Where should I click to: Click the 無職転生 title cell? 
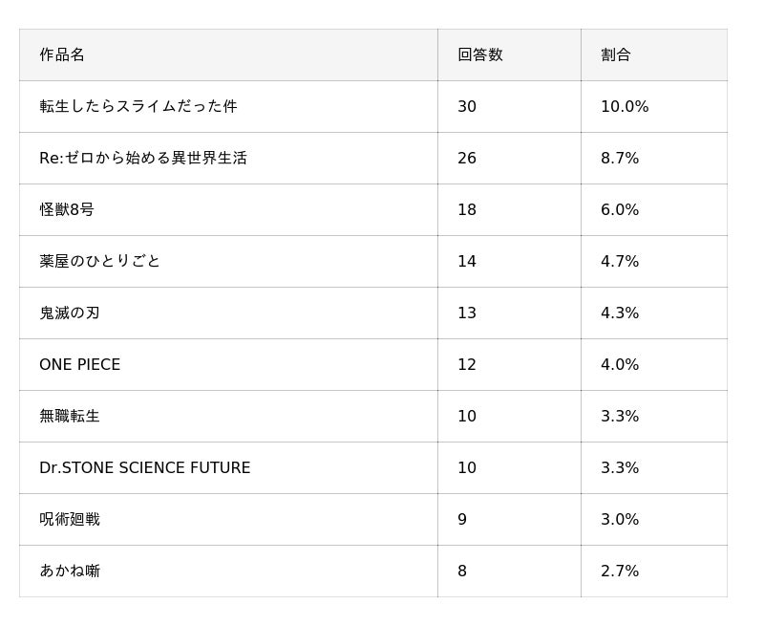[70, 416]
